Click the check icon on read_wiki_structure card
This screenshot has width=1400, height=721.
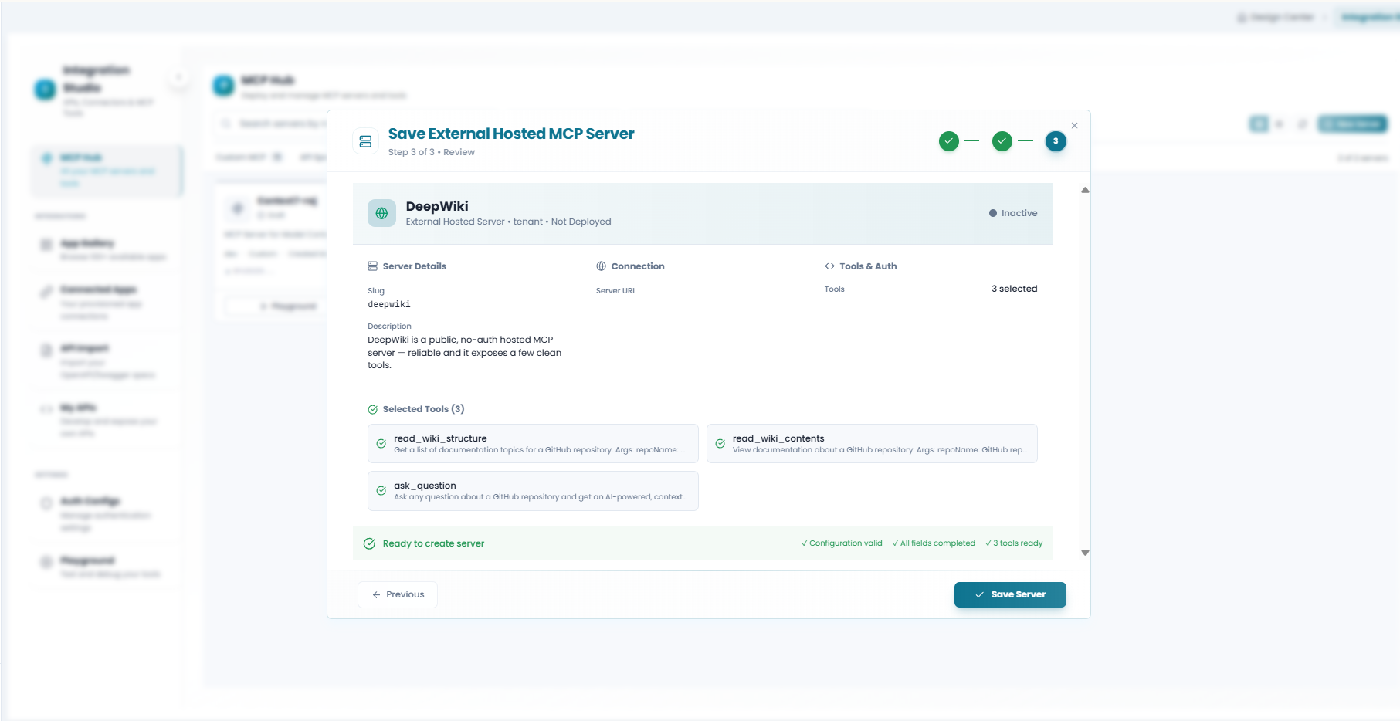[381, 444]
